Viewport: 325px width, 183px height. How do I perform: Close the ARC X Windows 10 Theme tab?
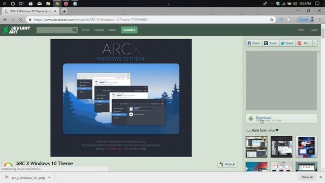[x=55, y=11]
